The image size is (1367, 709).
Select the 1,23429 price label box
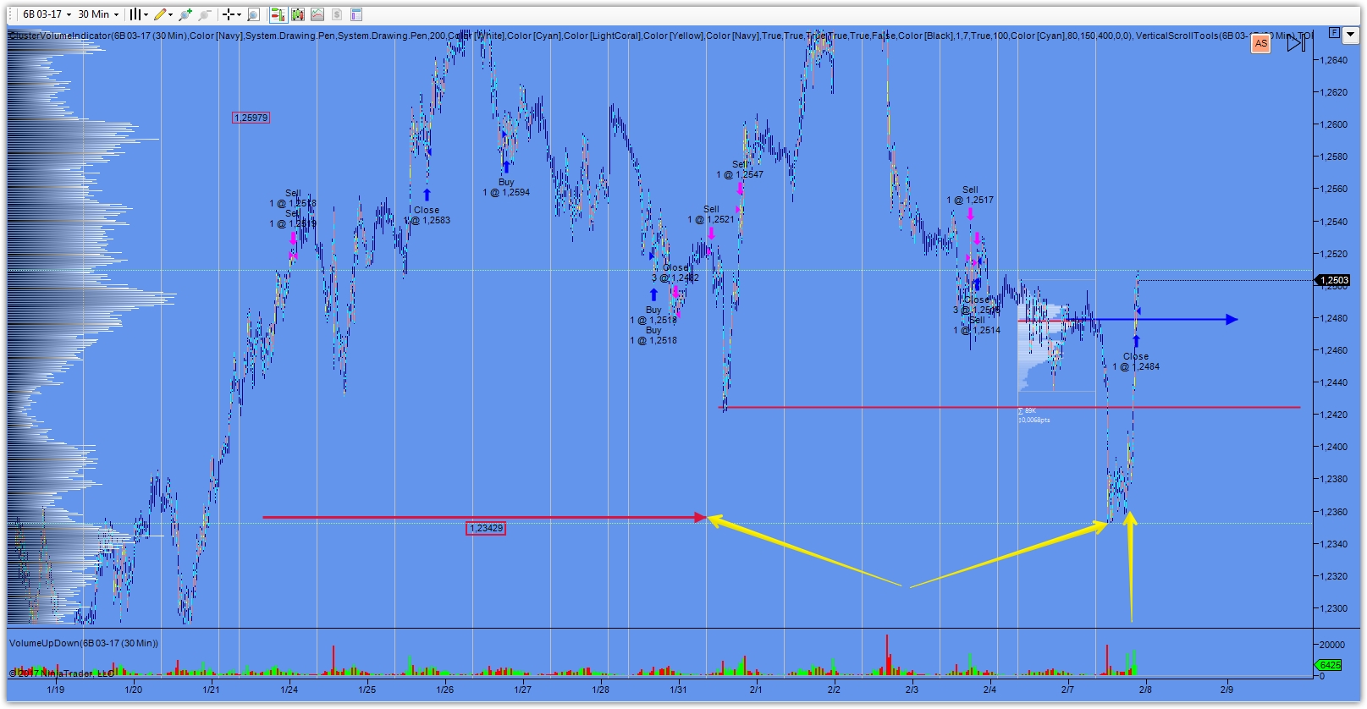(x=486, y=528)
